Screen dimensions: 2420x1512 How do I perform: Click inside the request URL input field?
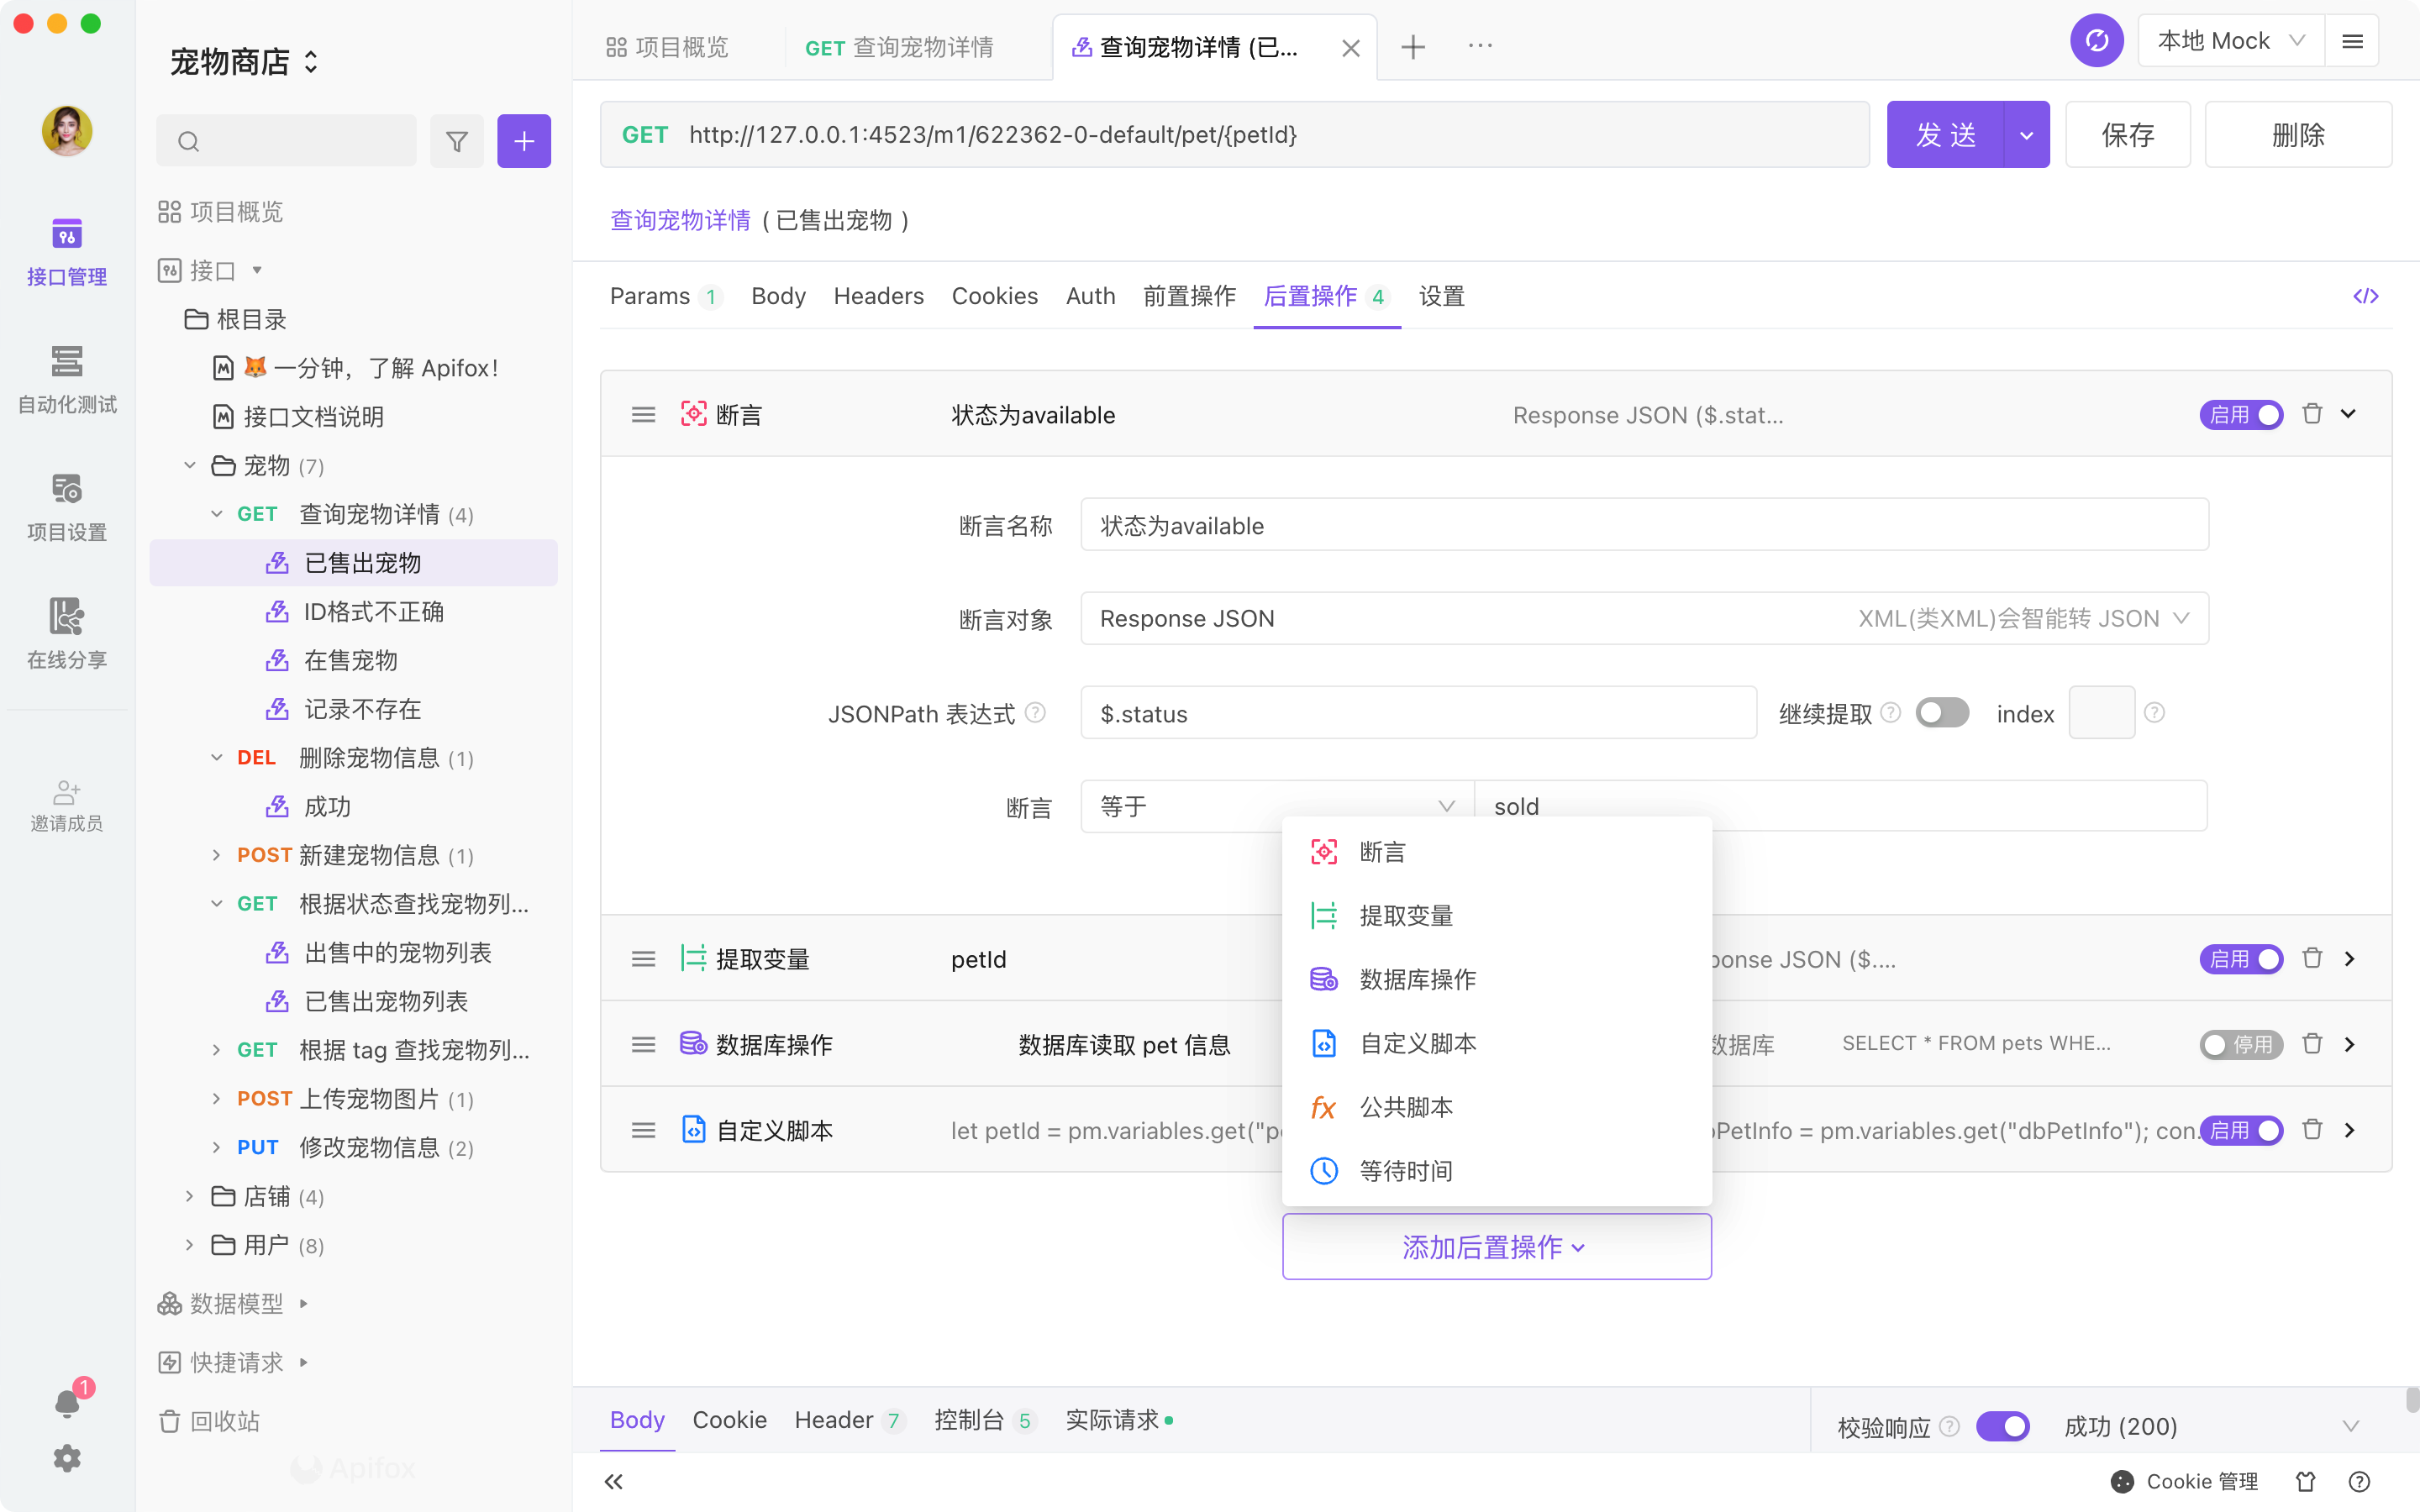(1200, 134)
